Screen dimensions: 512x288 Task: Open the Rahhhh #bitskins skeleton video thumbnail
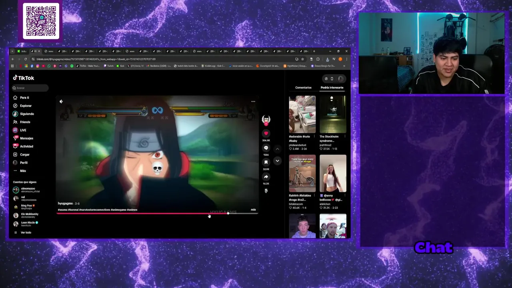(302, 173)
